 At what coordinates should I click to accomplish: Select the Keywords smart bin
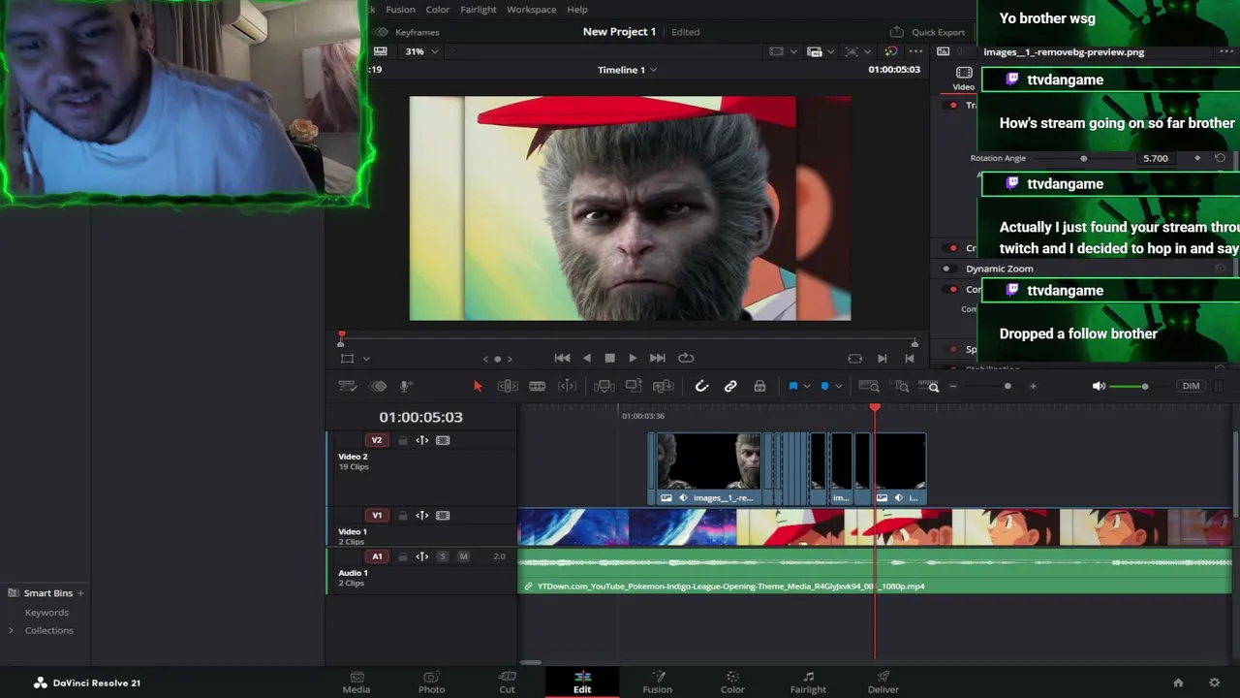click(x=46, y=613)
